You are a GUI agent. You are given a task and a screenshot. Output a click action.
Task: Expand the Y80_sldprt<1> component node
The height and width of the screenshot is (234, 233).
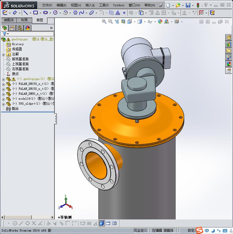coord(3,104)
